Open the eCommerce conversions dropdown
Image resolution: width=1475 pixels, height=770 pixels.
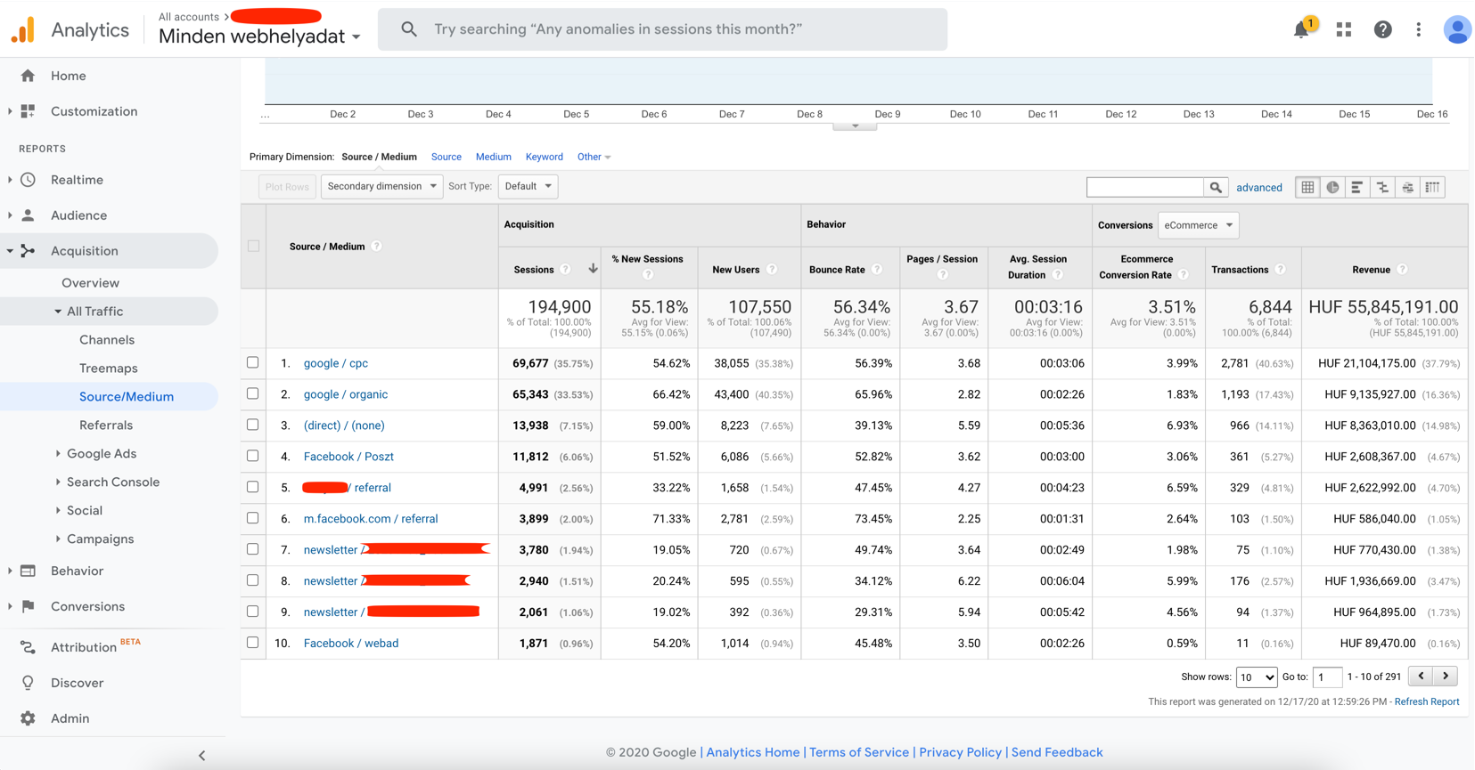tap(1198, 225)
